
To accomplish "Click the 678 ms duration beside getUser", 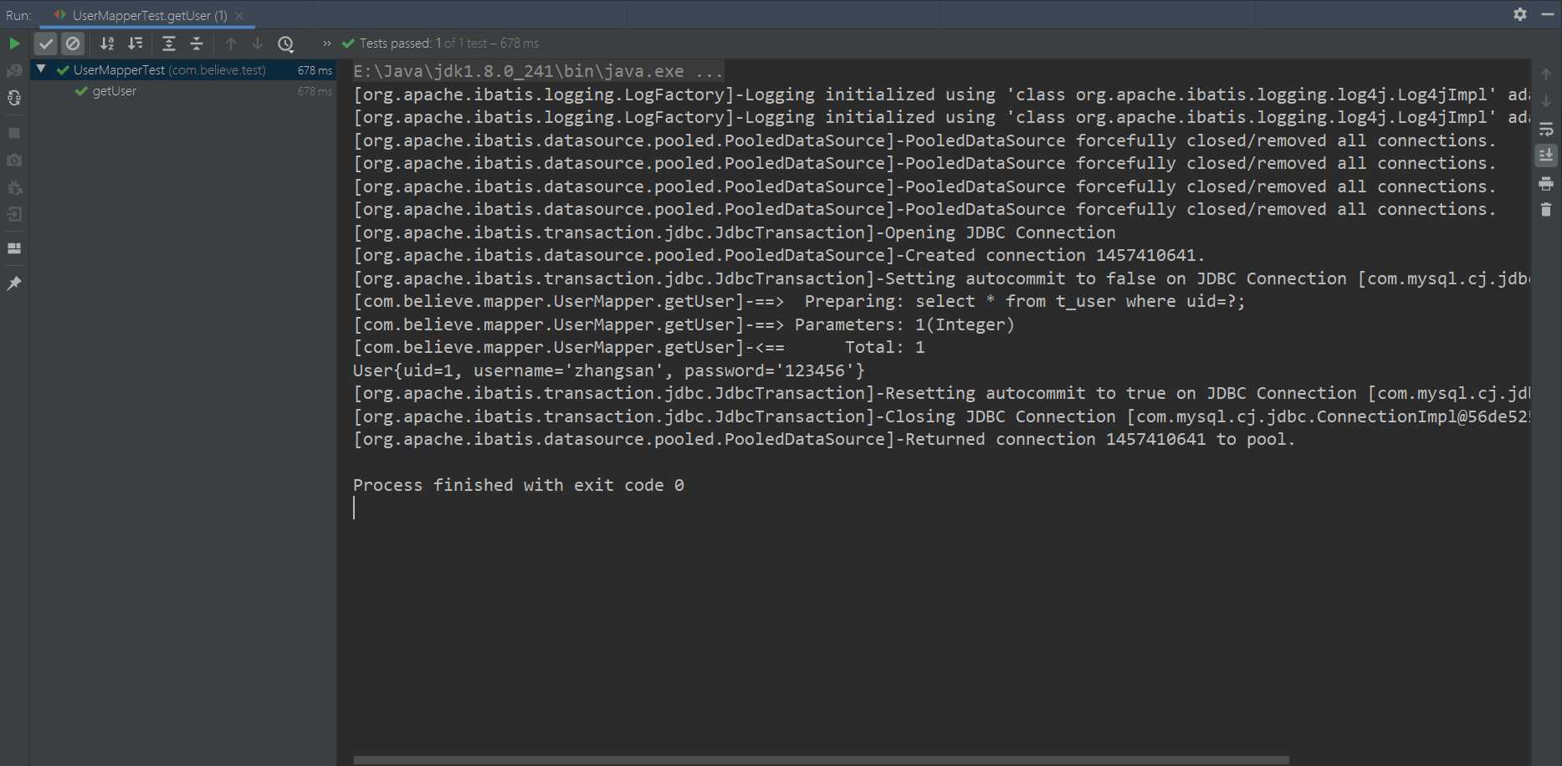I will pos(315,91).
